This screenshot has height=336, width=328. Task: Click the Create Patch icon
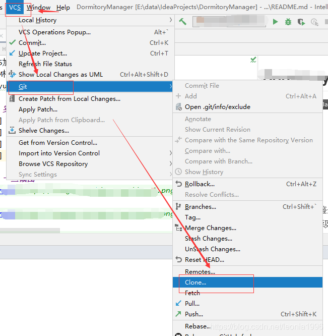12,98
